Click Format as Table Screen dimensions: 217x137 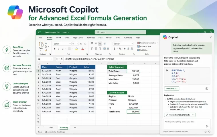coord(144,46)
